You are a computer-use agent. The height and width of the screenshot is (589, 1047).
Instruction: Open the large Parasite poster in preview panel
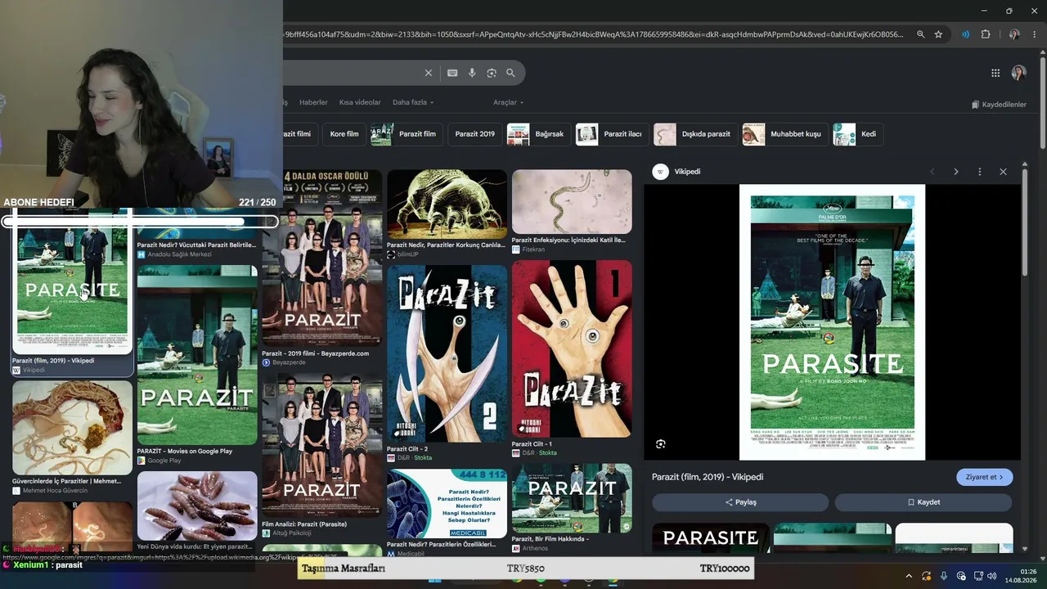tap(832, 322)
